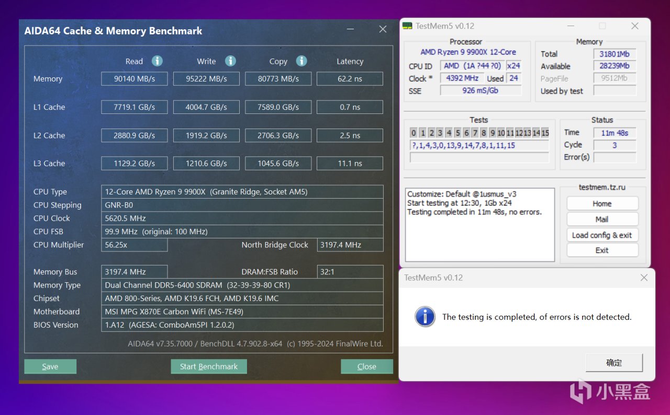Close the TestMem5 main window
The height and width of the screenshot is (415, 670).
pos(634,26)
